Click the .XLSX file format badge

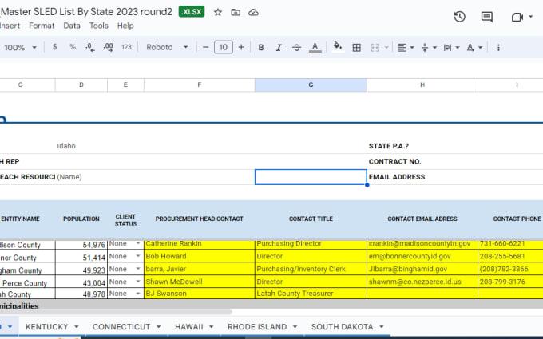pyautogui.click(x=192, y=12)
